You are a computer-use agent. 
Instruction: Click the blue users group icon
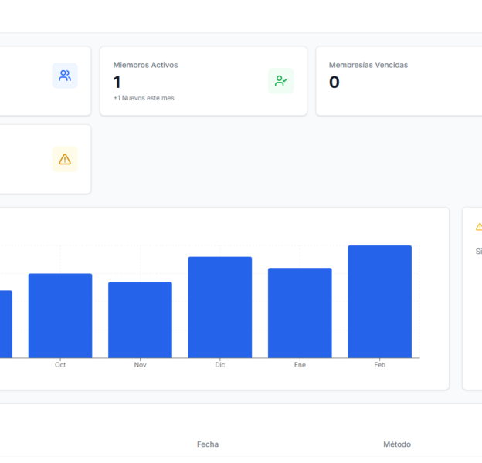pos(65,76)
